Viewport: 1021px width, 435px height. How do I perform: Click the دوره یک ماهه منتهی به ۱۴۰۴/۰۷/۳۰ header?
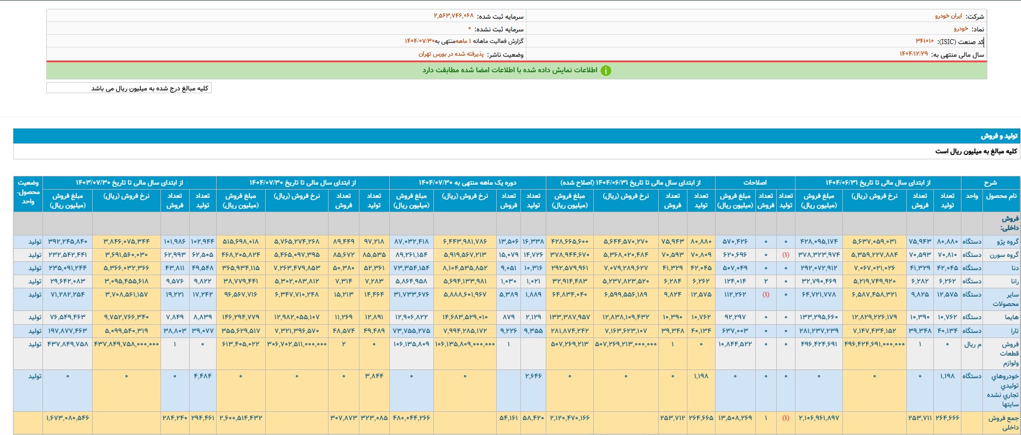coord(467,182)
